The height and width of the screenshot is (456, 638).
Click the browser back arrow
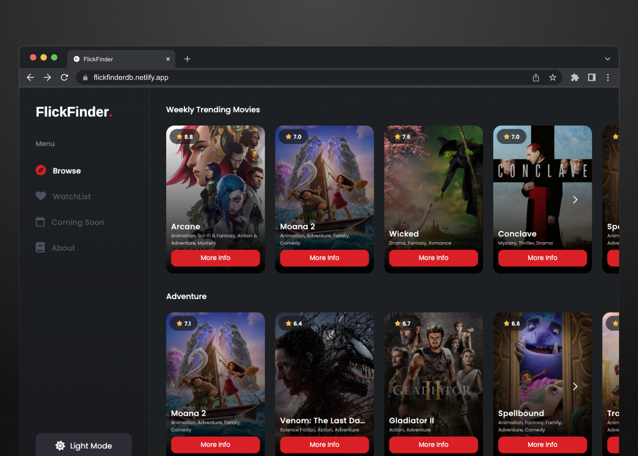point(31,78)
